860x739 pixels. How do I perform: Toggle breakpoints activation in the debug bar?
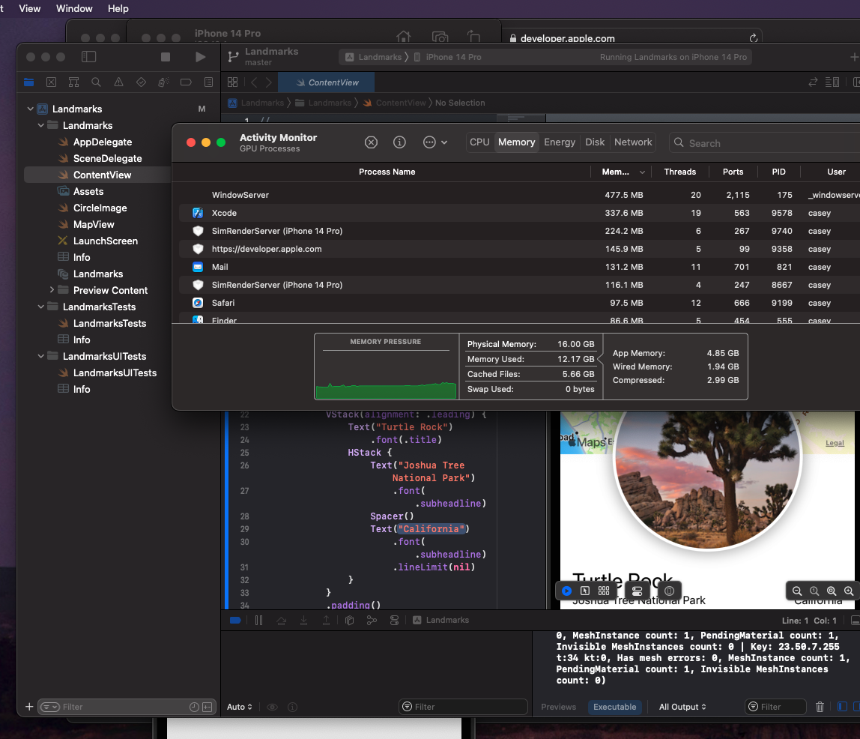click(x=235, y=620)
